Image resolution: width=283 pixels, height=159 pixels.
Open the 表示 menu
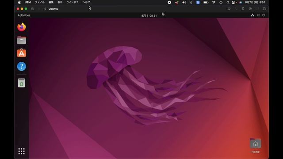click(60, 2)
